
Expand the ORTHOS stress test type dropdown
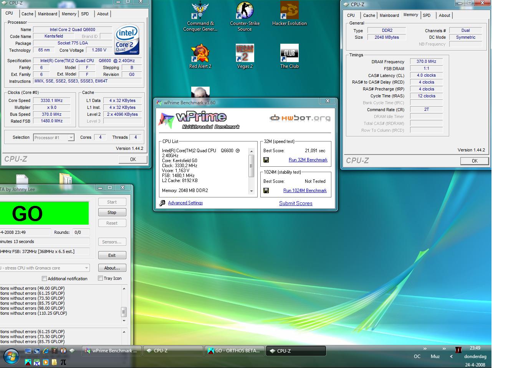[86, 268]
